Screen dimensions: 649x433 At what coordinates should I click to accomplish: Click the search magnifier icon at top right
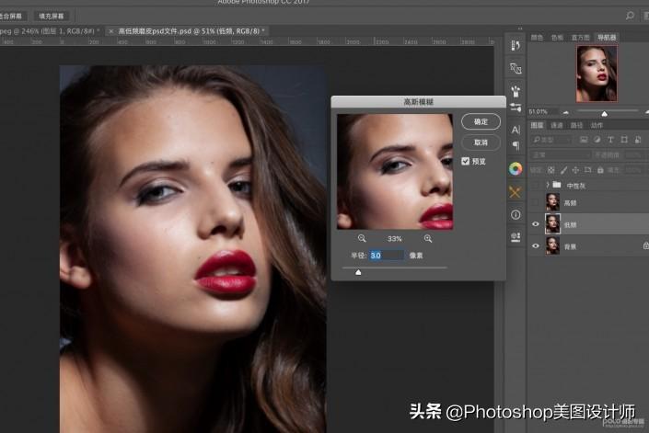[x=630, y=16]
